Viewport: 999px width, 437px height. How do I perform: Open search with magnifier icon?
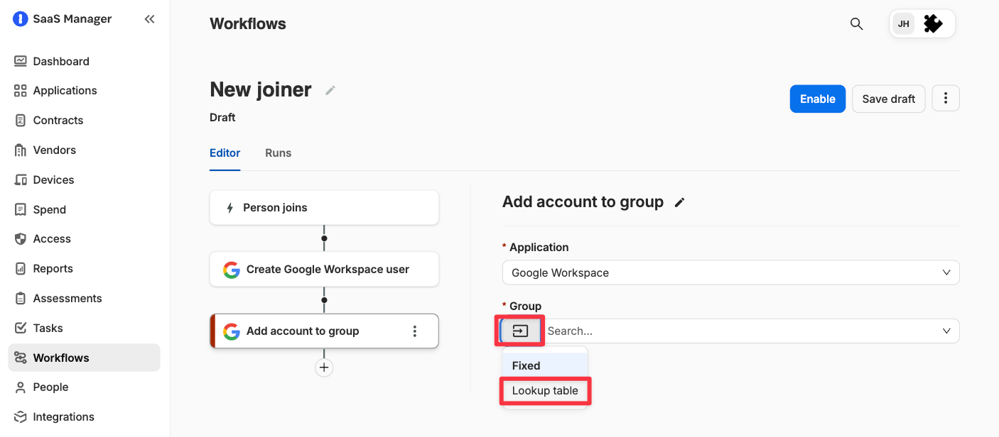pyautogui.click(x=857, y=24)
